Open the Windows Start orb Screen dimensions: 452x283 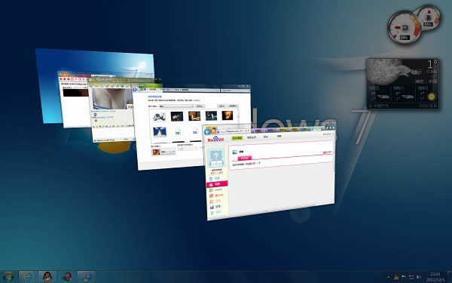click(8, 277)
